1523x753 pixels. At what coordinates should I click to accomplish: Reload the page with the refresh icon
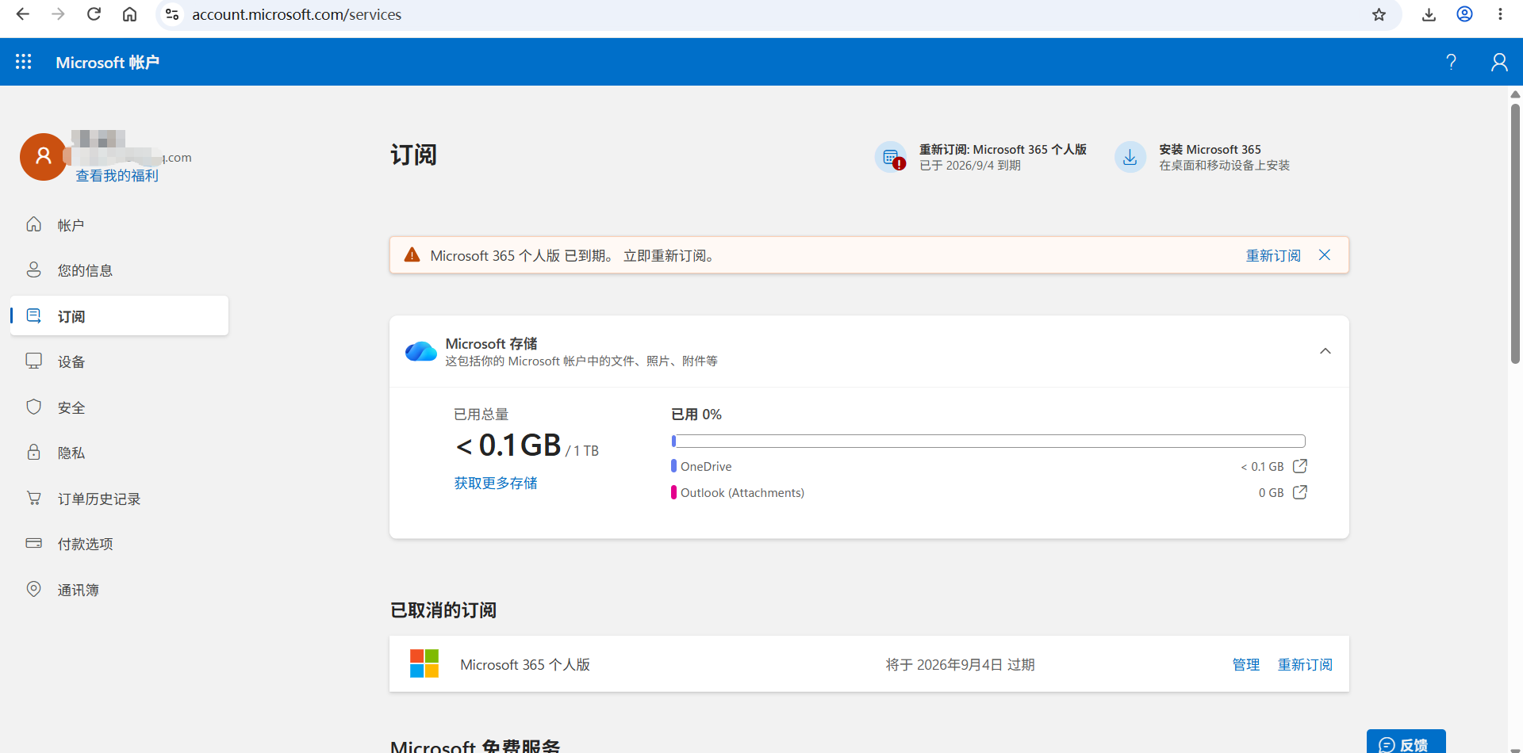(x=94, y=14)
